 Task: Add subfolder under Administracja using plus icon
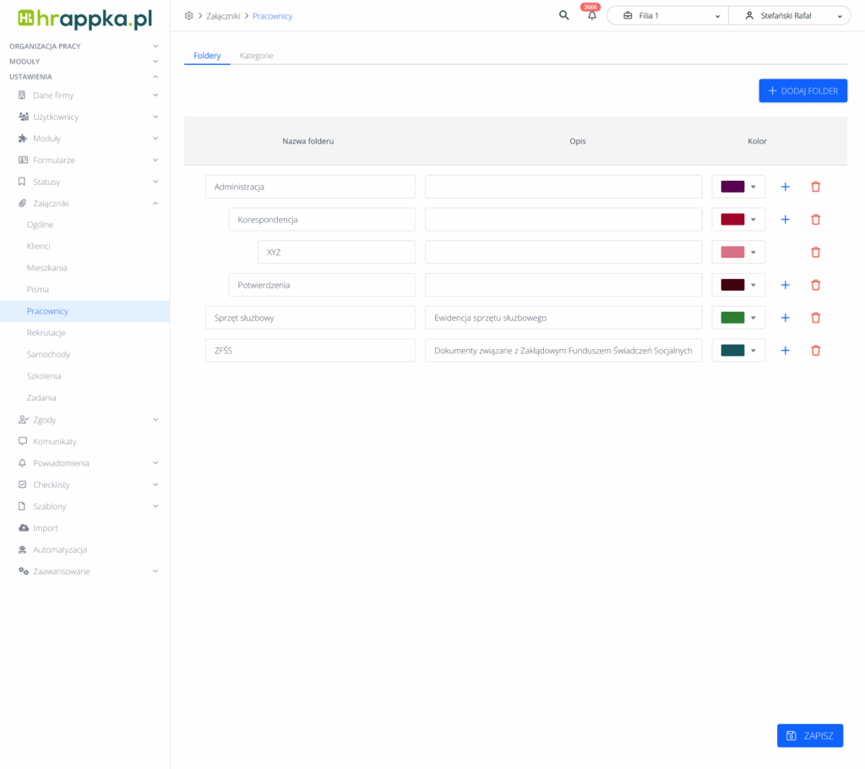(x=785, y=187)
